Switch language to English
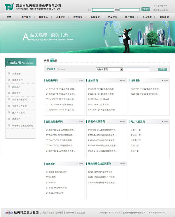Viewport: 175px width, 217px height. pos(163,6)
